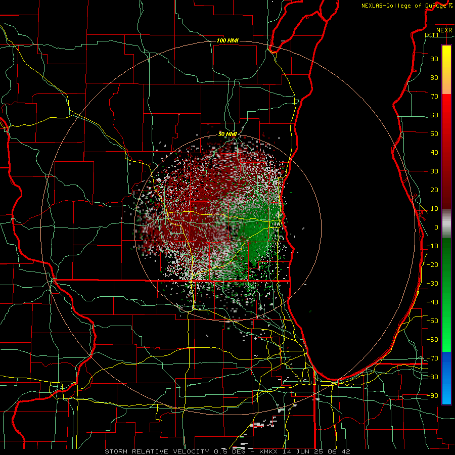The image size is (455, 455).
Task: Select the positive 30 knot scale label
Action: pyautogui.click(x=434, y=171)
